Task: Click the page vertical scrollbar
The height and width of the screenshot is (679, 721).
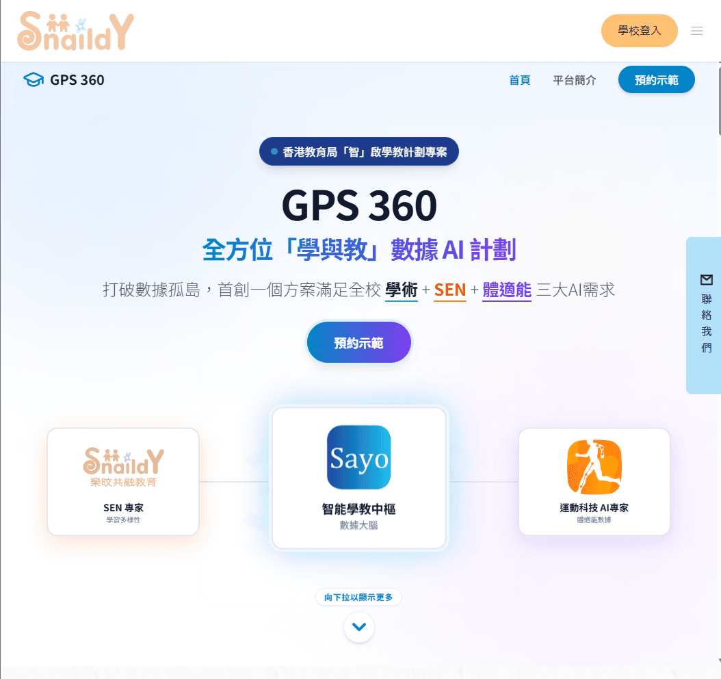Action: 718,363
